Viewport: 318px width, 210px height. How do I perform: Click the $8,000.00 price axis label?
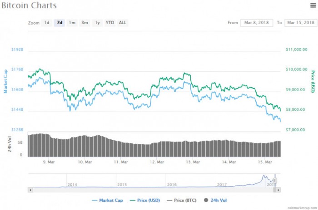(295, 110)
